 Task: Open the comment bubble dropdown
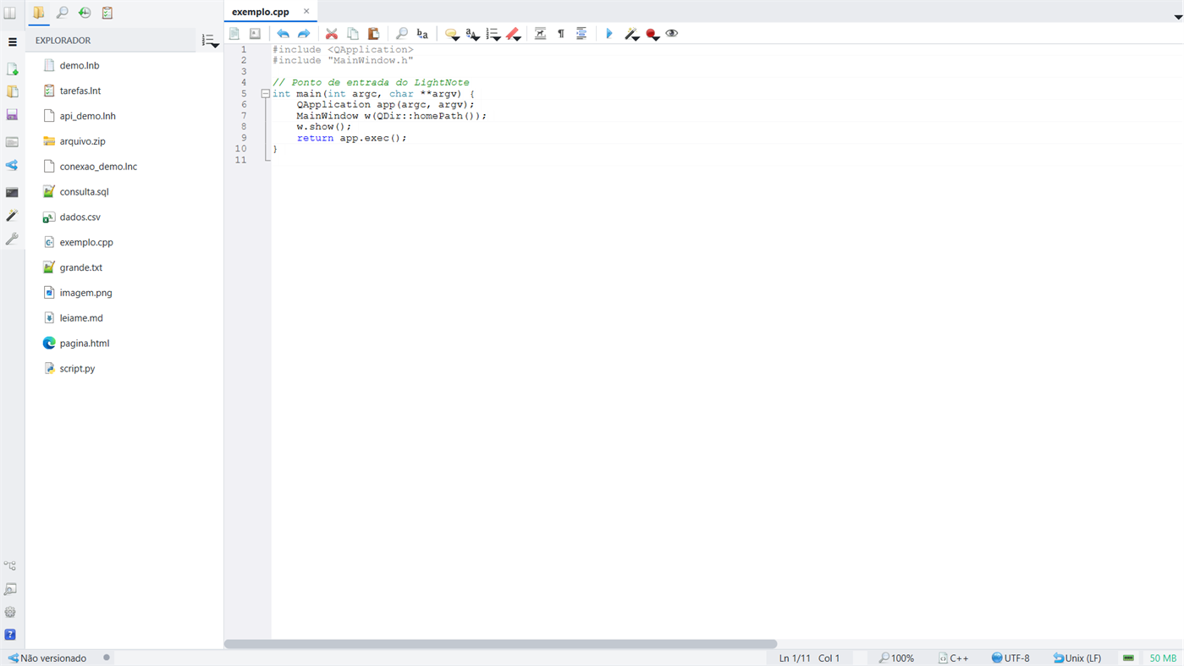click(452, 34)
